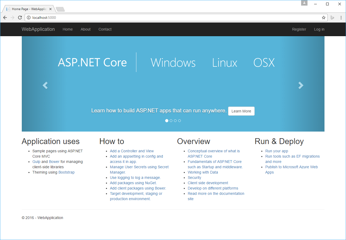Select the fourth carousel indicator dot
The image size is (346, 240).
click(180, 121)
